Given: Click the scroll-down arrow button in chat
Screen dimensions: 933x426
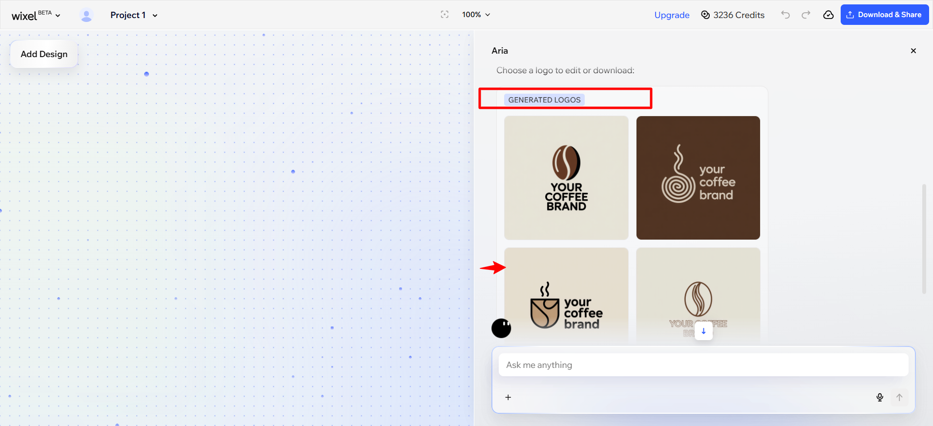Looking at the screenshot, I should (x=703, y=331).
